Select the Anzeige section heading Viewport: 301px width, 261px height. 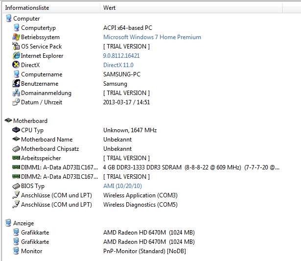pos(23,223)
